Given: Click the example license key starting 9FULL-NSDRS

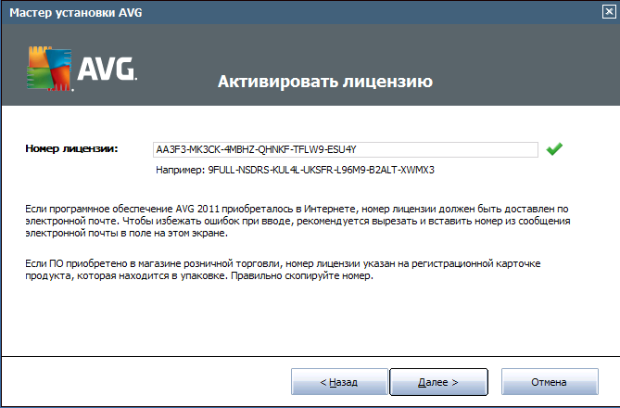Looking at the screenshot, I should pyautogui.click(x=321, y=170).
